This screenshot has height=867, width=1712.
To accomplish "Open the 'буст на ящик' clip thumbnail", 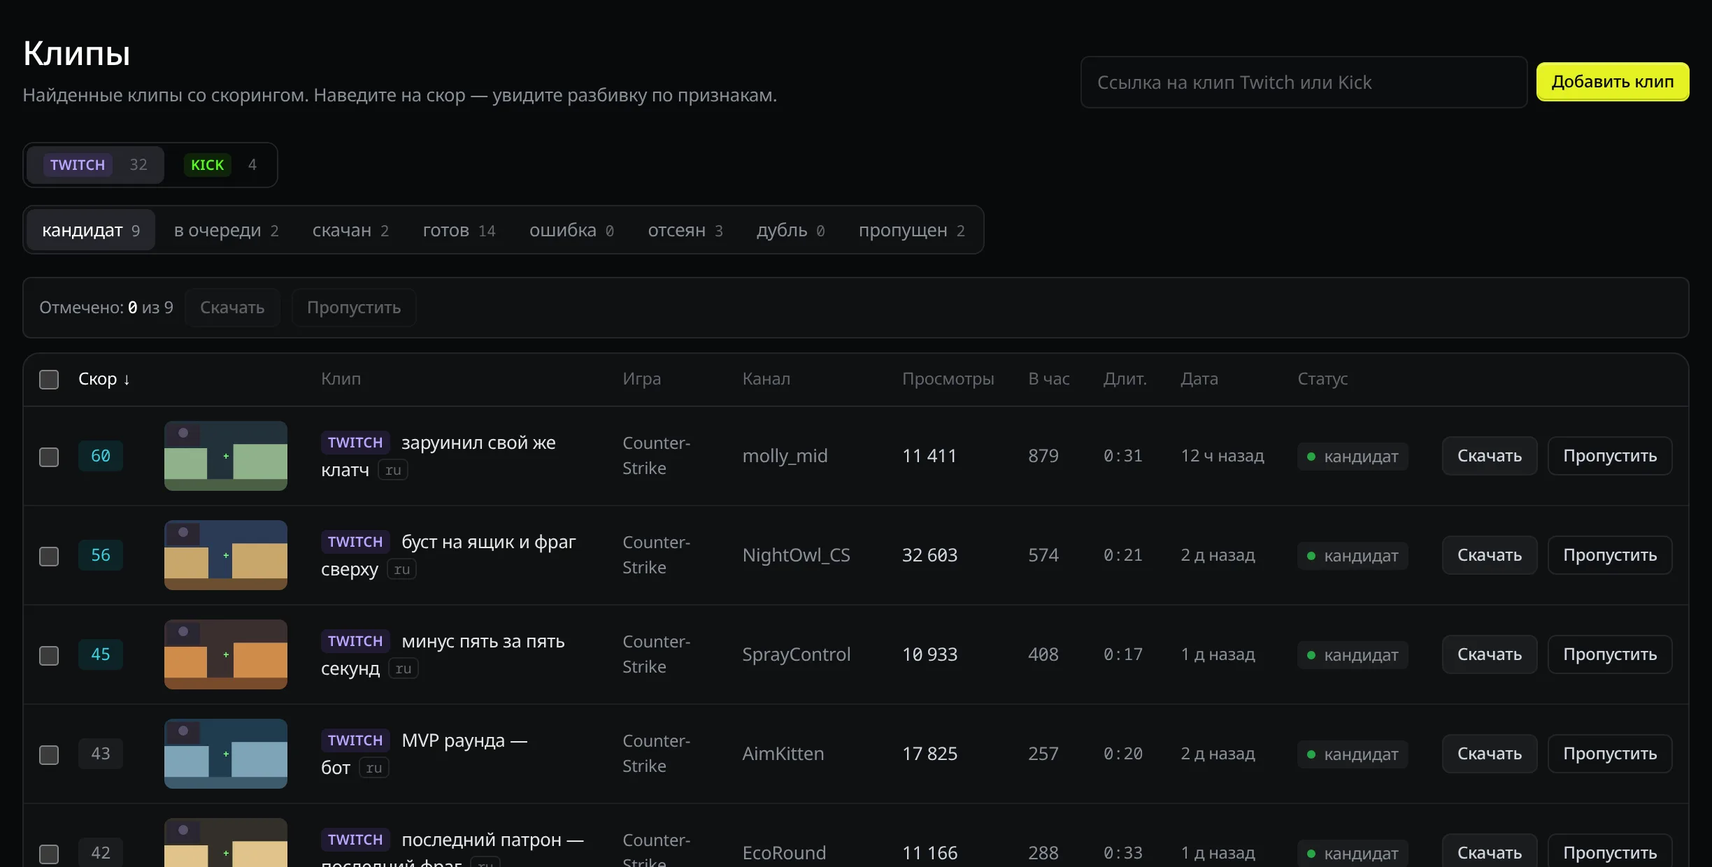I will point(226,555).
